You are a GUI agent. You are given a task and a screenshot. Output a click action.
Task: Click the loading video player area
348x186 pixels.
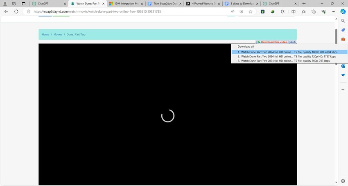pos(167,114)
